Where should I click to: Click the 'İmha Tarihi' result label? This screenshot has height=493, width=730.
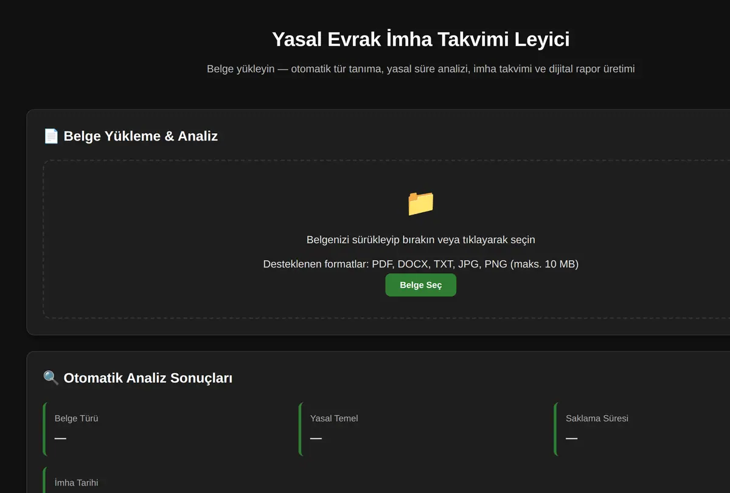point(76,483)
